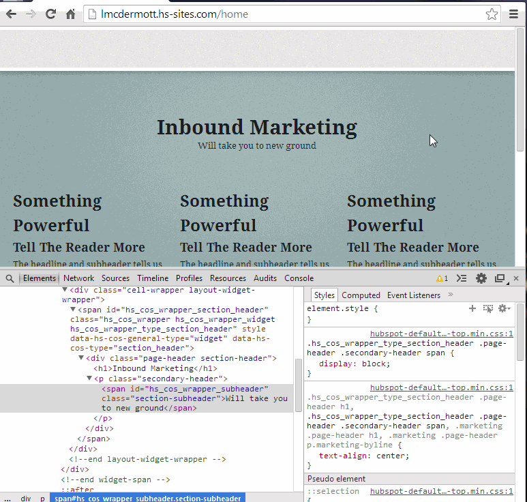The height and width of the screenshot is (502, 527).
Task: Toggle element state icon in Styles
Action: [x=487, y=308]
